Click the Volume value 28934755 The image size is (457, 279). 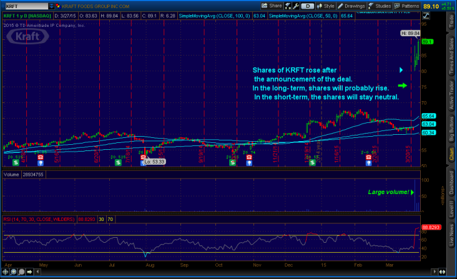click(33, 174)
